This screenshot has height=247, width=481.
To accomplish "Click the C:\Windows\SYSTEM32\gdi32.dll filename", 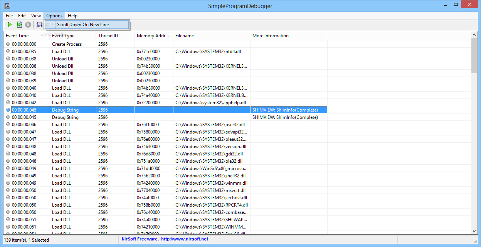I will point(210,154).
